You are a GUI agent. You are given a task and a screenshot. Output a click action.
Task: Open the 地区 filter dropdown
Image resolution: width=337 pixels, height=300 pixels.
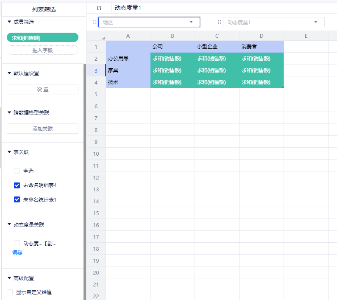(x=149, y=22)
